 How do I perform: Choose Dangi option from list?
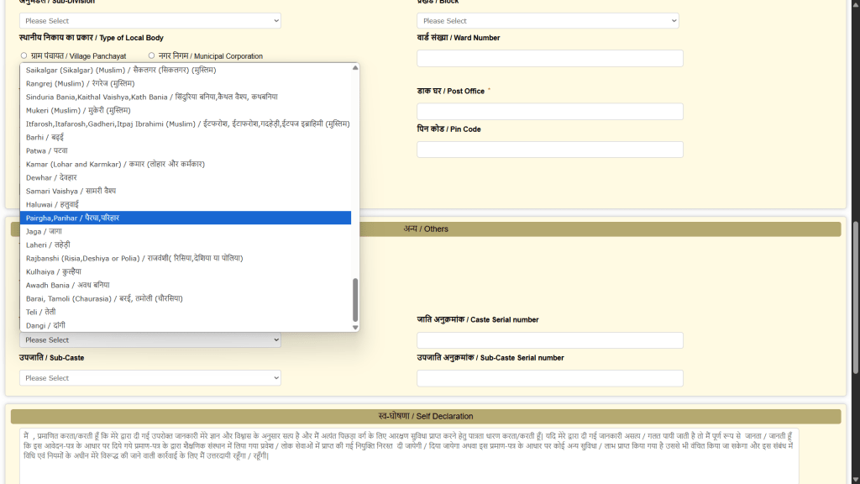point(186,325)
